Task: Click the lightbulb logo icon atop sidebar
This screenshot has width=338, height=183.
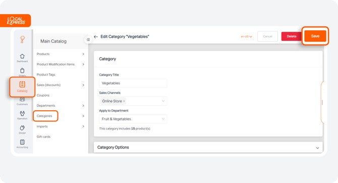Action: click(22, 39)
